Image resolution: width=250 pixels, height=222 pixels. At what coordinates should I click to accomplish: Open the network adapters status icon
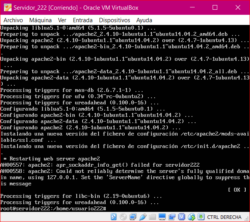[133, 217]
